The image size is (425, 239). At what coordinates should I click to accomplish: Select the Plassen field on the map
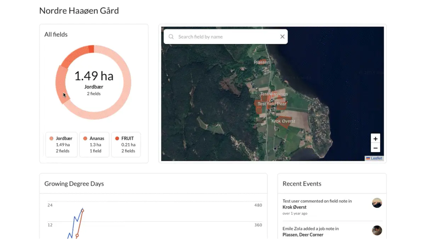[x=262, y=62]
